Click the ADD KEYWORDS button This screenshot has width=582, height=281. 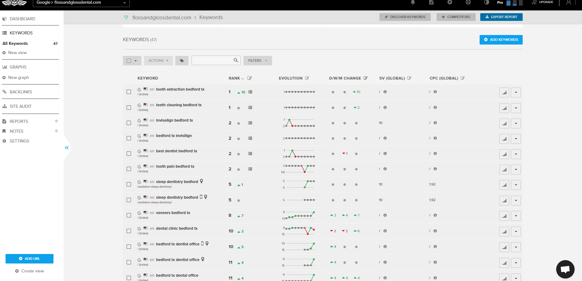click(501, 40)
